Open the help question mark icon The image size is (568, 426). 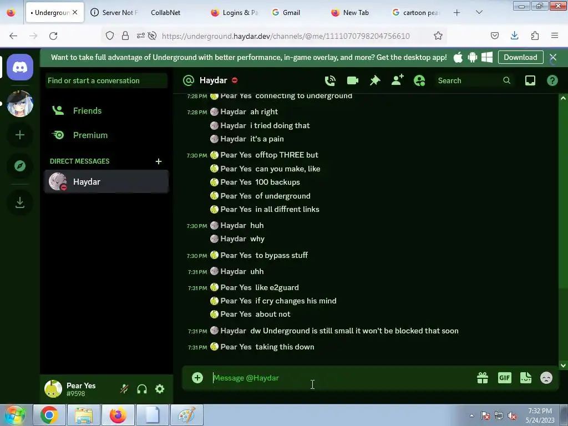click(x=552, y=80)
